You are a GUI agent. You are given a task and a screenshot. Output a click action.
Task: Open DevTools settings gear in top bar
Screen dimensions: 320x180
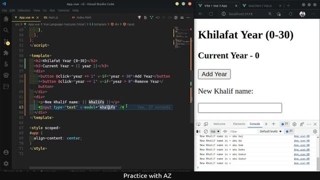294,124
